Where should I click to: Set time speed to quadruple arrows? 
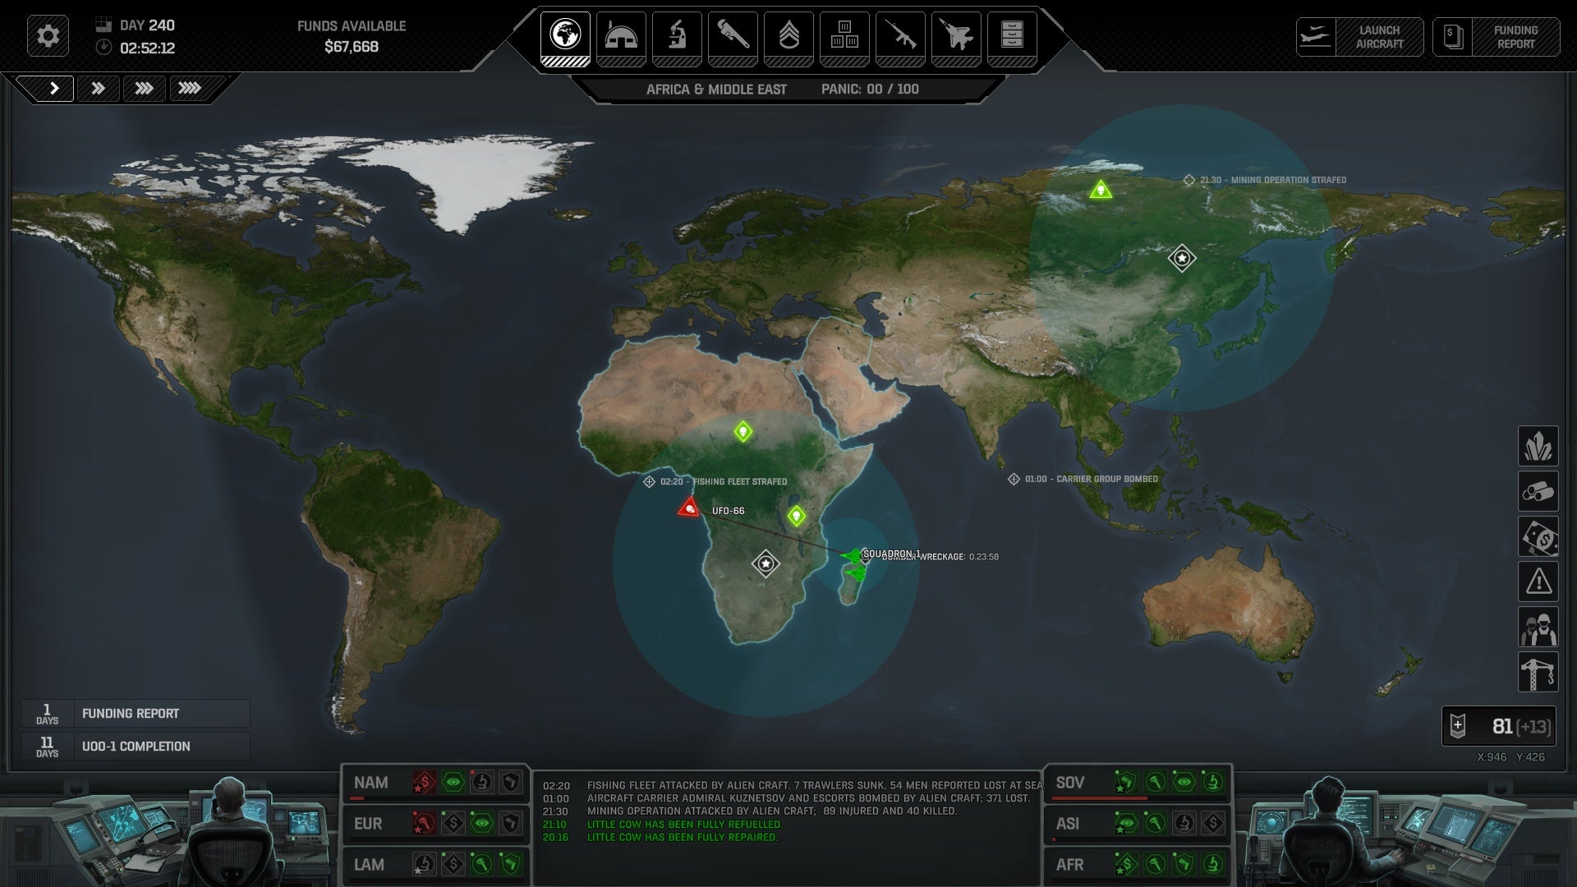tap(191, 88)
